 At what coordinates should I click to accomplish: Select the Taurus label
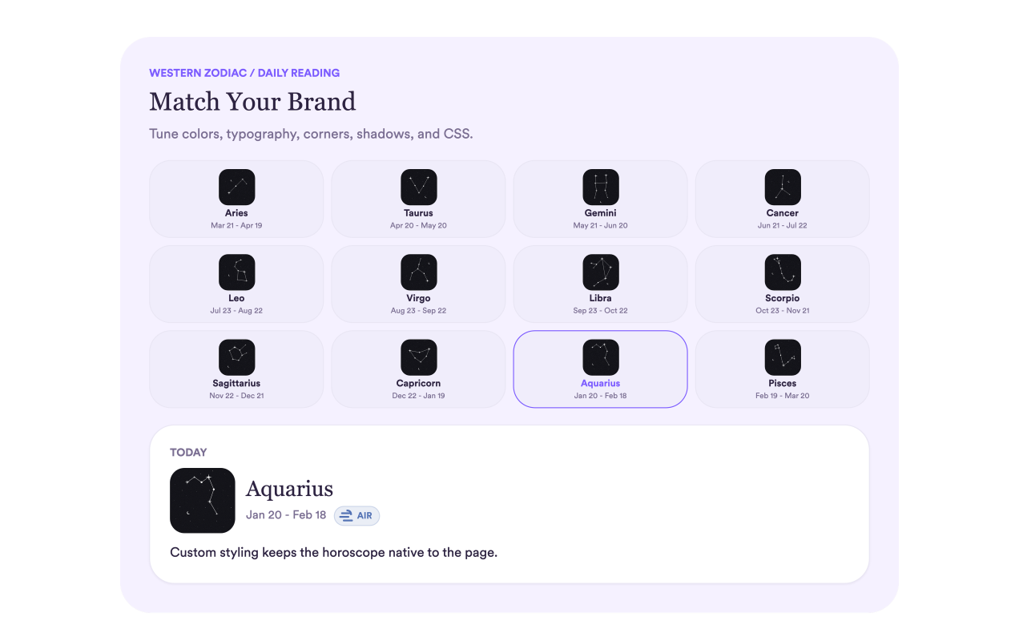click(x=418, y=213)
